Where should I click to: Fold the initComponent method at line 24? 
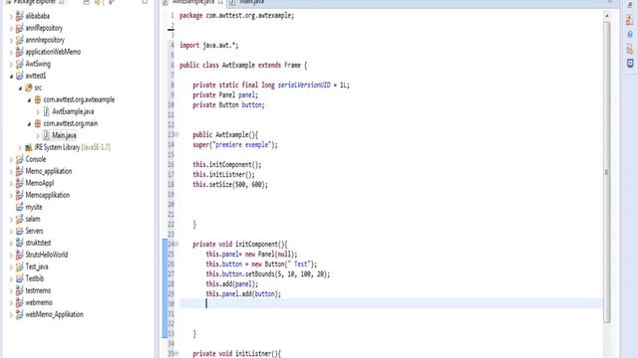tap(176, 244)
